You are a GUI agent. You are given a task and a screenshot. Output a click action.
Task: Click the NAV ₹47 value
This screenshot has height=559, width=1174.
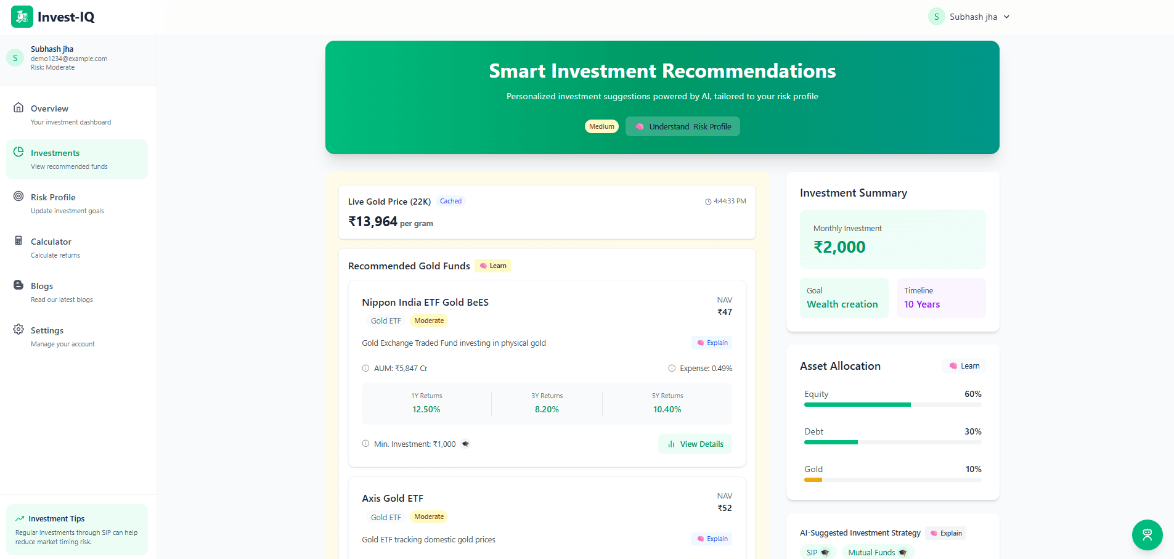pos(725,312)
